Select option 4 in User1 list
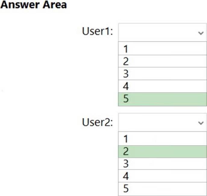Image resolution: width=207 pixels, height=196 pixels. (x=162, y=87)
